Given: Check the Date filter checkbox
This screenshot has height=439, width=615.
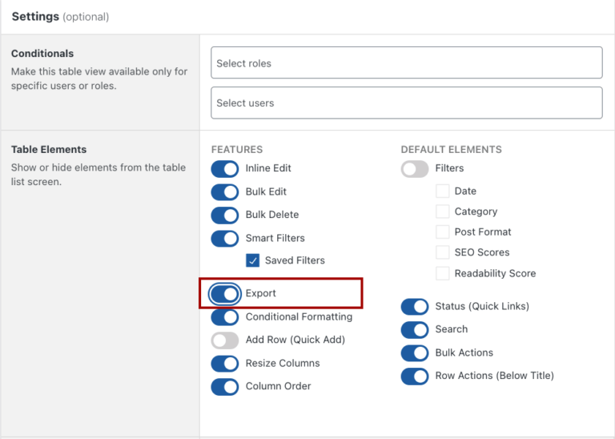Looking at the screenshot, I should coord(442,191).
